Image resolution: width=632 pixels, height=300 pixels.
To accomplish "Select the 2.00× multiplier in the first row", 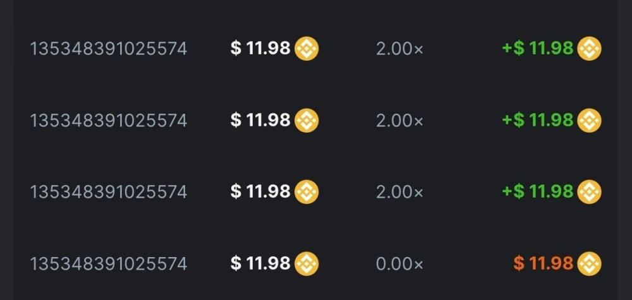I will pos(399,49).
